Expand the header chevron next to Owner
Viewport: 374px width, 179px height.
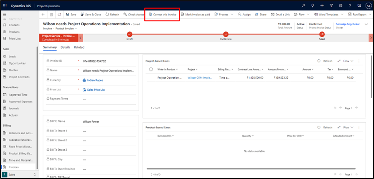(366, 25)
